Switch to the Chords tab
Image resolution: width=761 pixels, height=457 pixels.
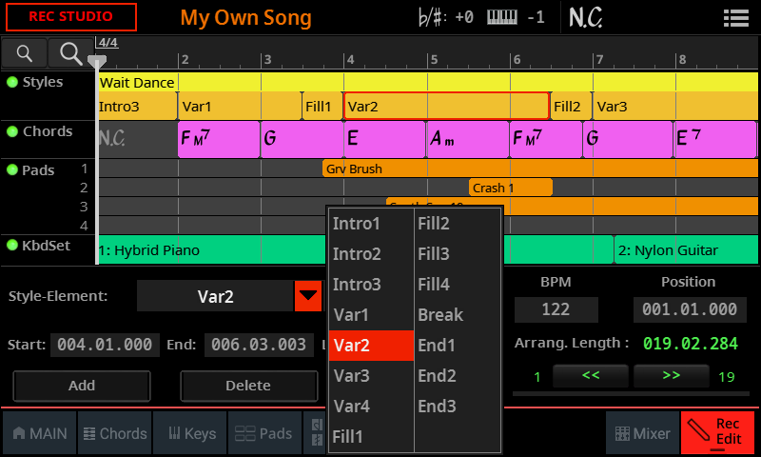pos(115,433)
